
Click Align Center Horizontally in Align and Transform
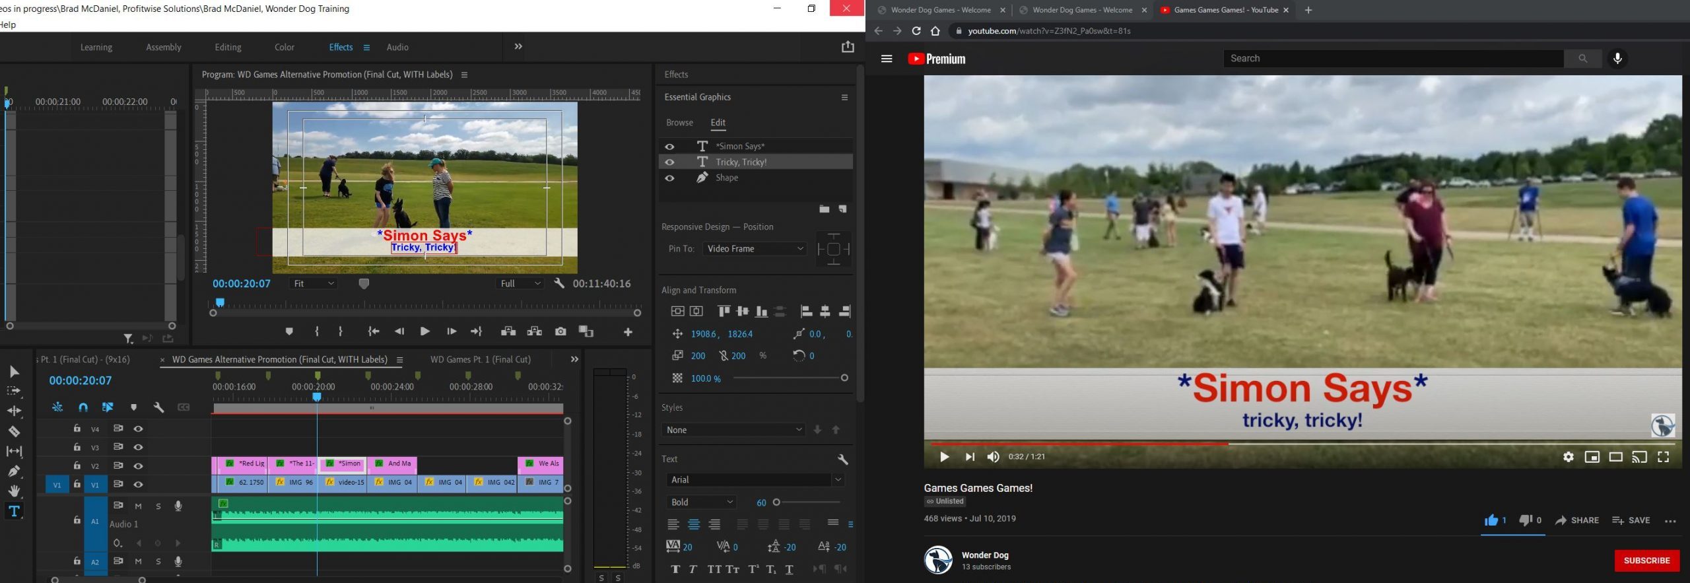(x=696, y=311)
